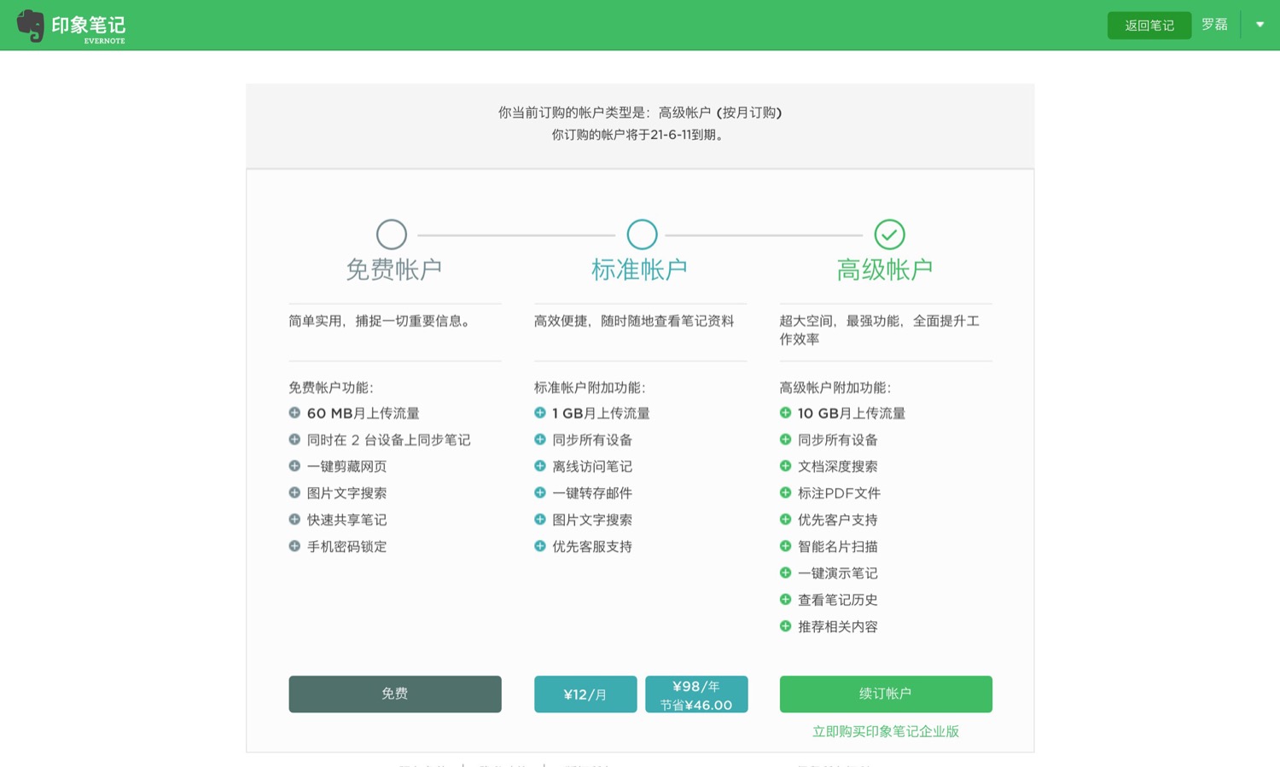Select the checked 高级帐户 plan circle
This screenshot has height=767, width=1280.
coord(889,234)
